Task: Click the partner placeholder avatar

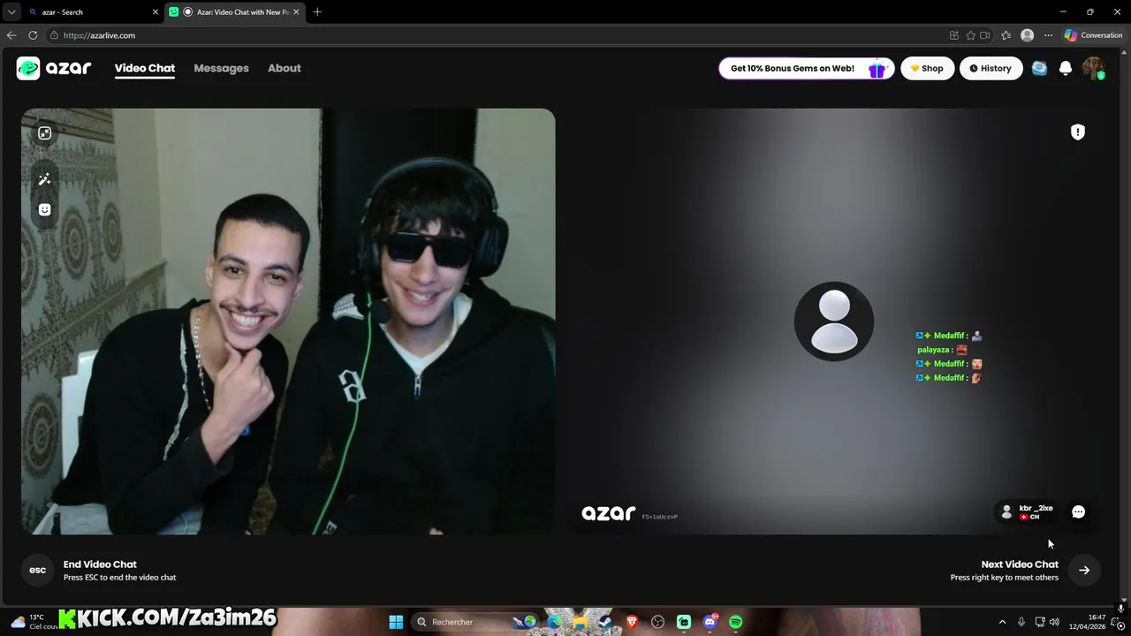Action: 834,322
